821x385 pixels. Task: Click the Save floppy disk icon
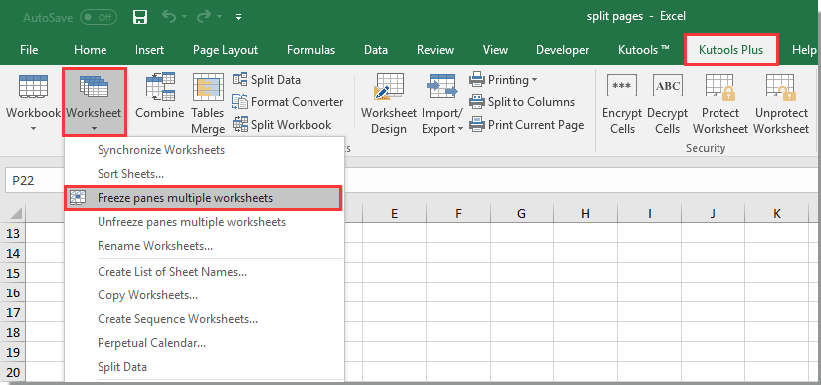(139, 17)
